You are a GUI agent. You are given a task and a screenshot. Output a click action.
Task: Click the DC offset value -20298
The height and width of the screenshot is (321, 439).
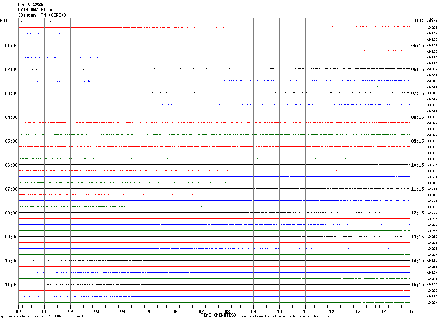point(432,63)
